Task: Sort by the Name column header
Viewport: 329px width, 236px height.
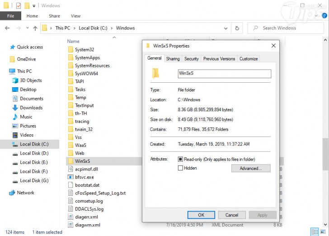Action: click(x=73, y=41)
